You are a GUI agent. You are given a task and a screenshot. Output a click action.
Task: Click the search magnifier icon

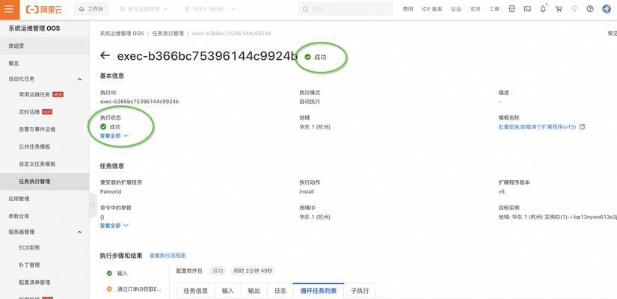point(305,9)
